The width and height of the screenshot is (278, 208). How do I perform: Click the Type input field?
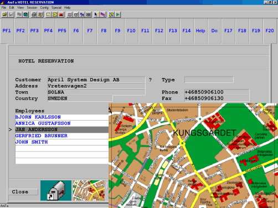pyautogui.click(x=209, y=80)
